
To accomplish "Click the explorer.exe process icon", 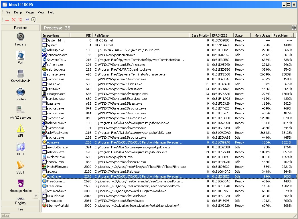I will 44,157.
